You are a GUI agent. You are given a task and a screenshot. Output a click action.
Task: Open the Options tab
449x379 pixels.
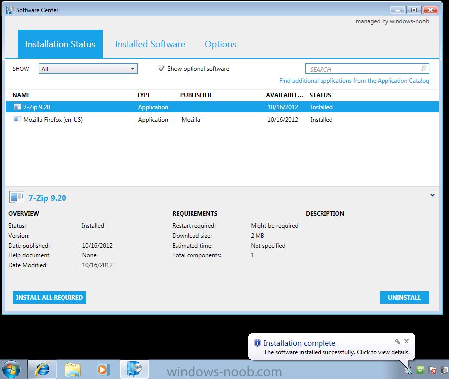(x=220, y=44)
